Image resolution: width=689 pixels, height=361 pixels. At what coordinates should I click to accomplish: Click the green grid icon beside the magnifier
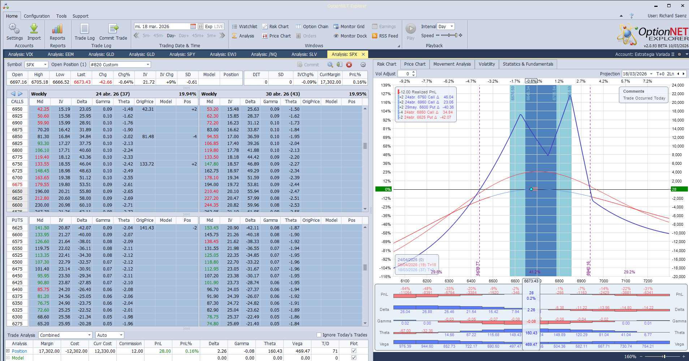tap(339, 65)
